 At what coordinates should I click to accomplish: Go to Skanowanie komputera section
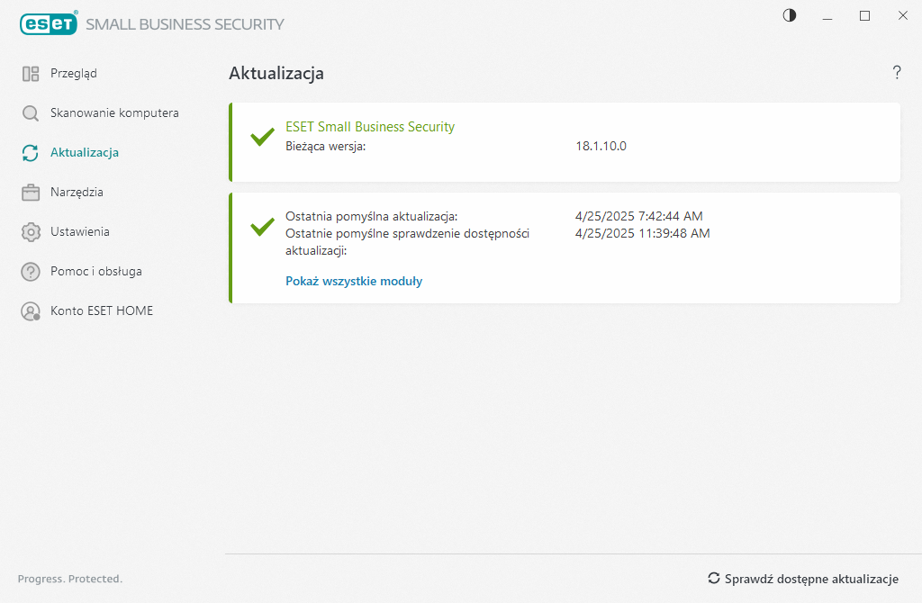[x=114, y=113]
